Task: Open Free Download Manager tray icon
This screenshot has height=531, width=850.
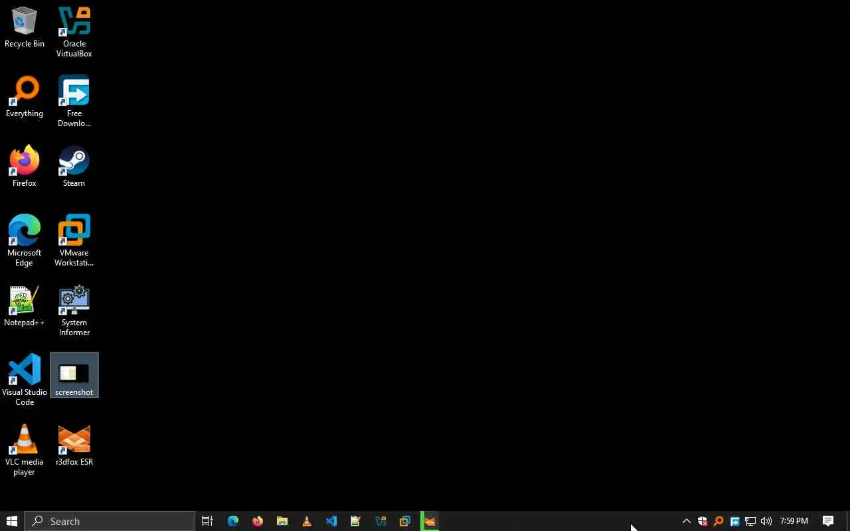Action: [x=734, y=521]
